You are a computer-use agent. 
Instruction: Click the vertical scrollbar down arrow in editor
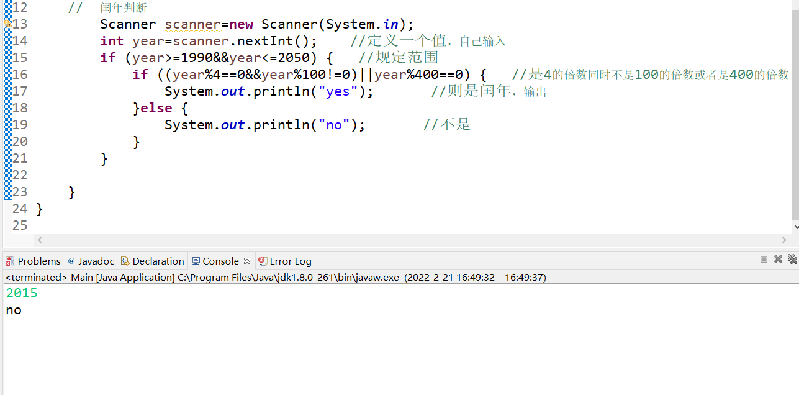[x=795, y=228]
